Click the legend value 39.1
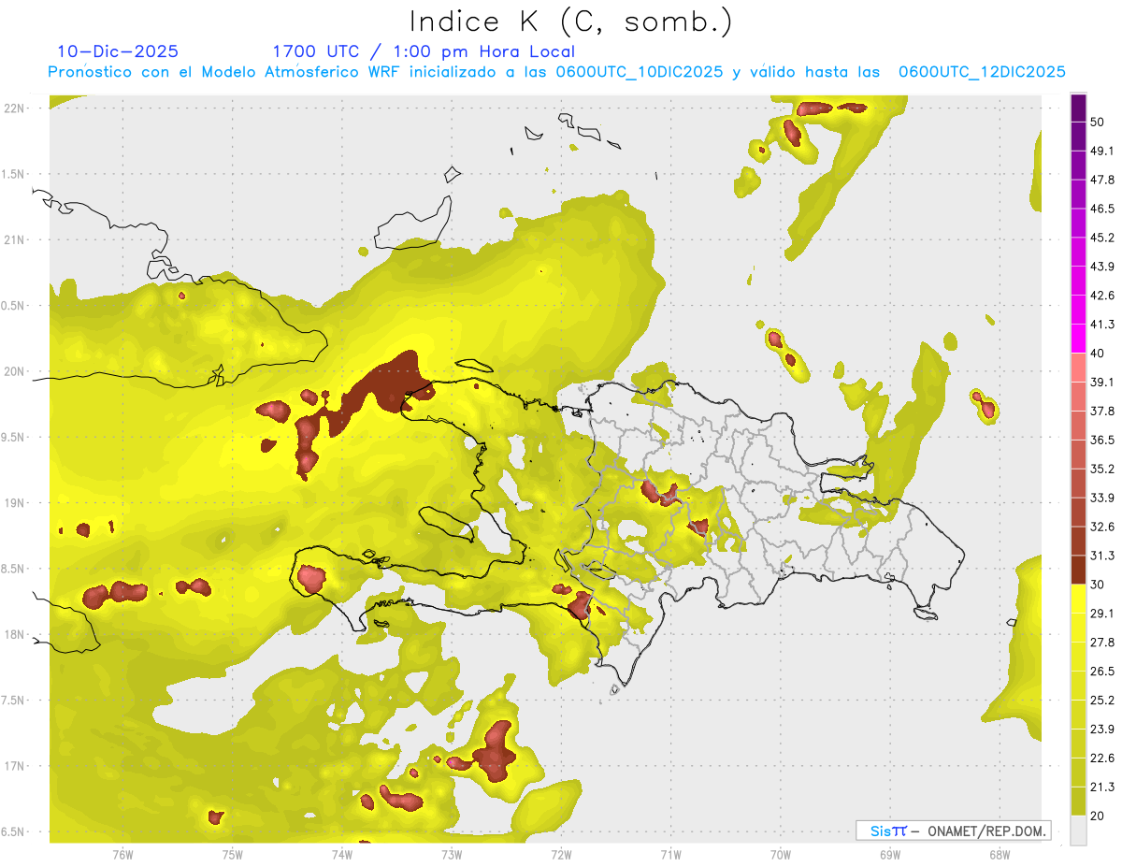The height and width of the screenshot is (867, 1122). (x=1102, y=383)
